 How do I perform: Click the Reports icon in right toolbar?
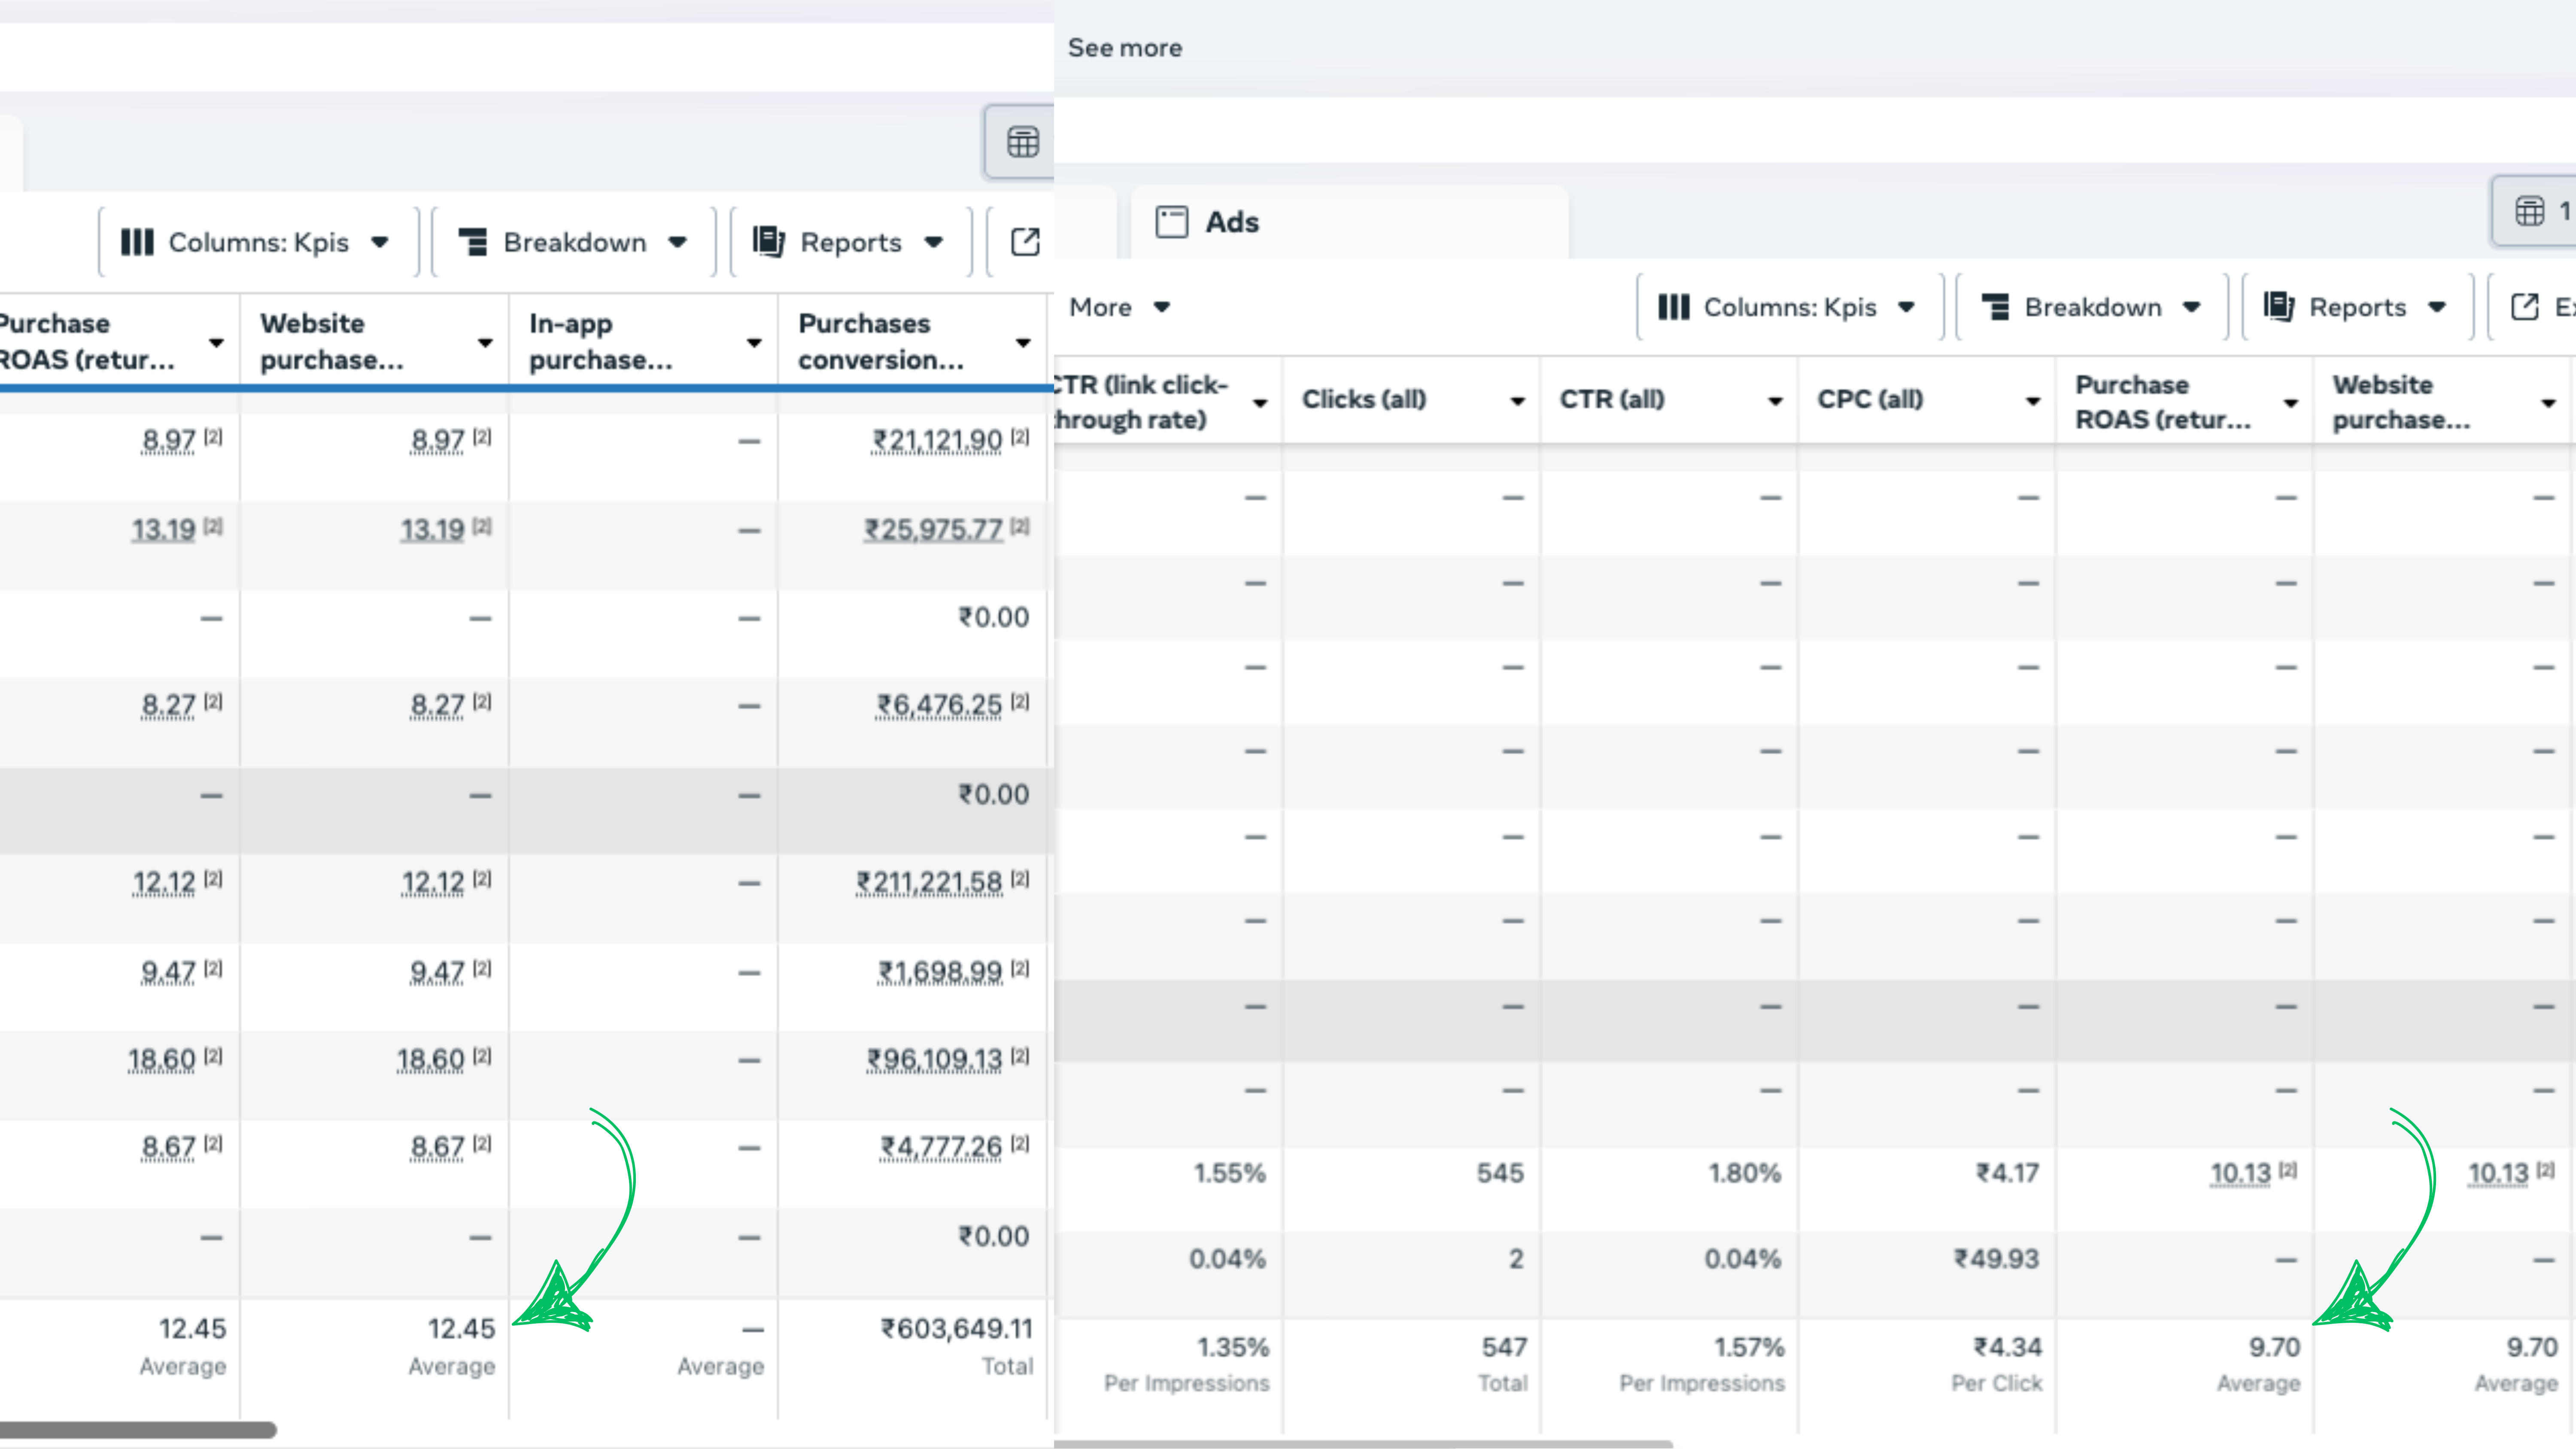pyautogui.click(x=2279, y=307)
